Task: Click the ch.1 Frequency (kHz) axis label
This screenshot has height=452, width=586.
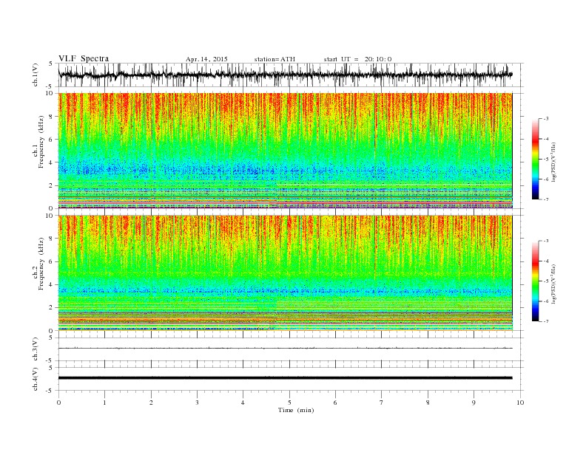Action: (x=39, y=142)
